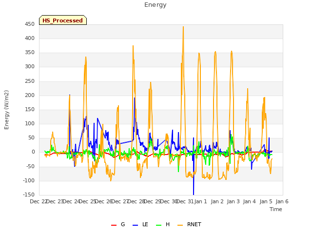
Task: Click the Dec 22 x-axis label
Action: [x=39, y=201]
